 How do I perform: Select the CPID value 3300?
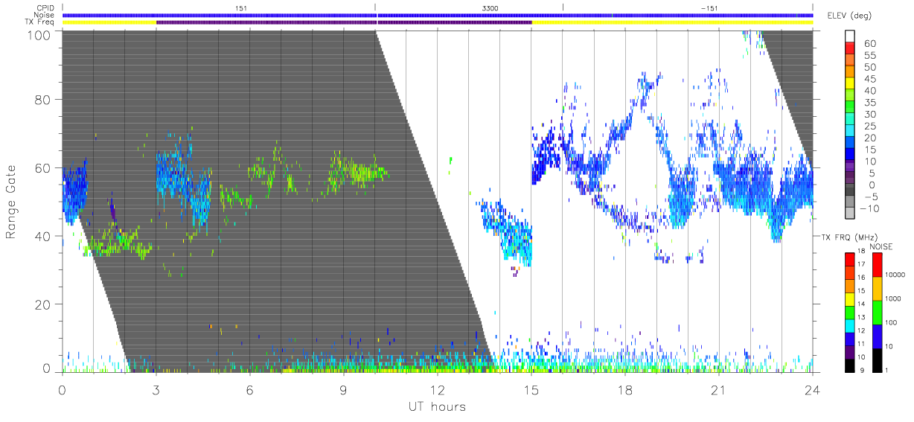(490, 8)
